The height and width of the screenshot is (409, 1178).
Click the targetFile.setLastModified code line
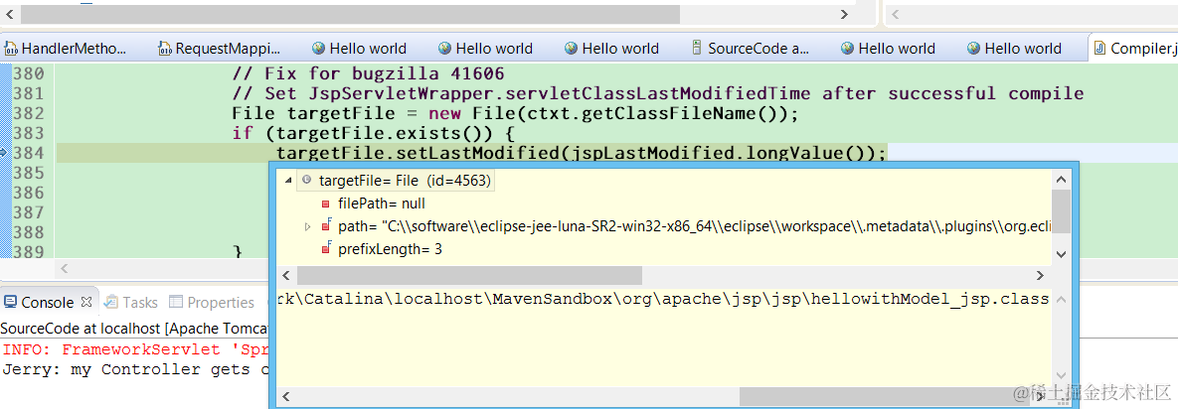coord(582,153)
